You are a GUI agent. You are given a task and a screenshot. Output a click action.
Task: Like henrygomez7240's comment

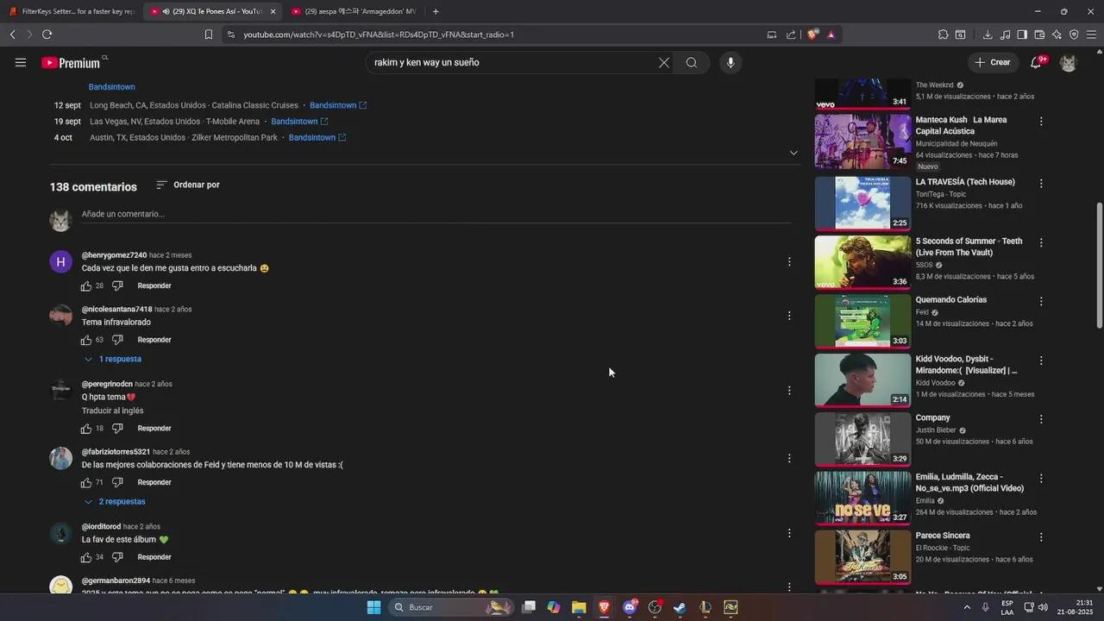pos(86,285)
